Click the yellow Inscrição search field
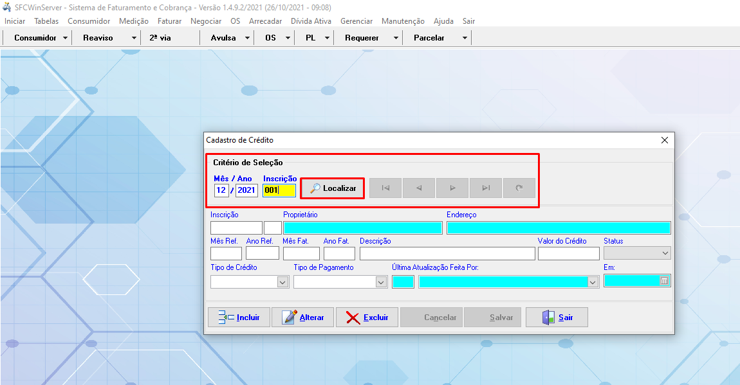 (x=279, y=190)
